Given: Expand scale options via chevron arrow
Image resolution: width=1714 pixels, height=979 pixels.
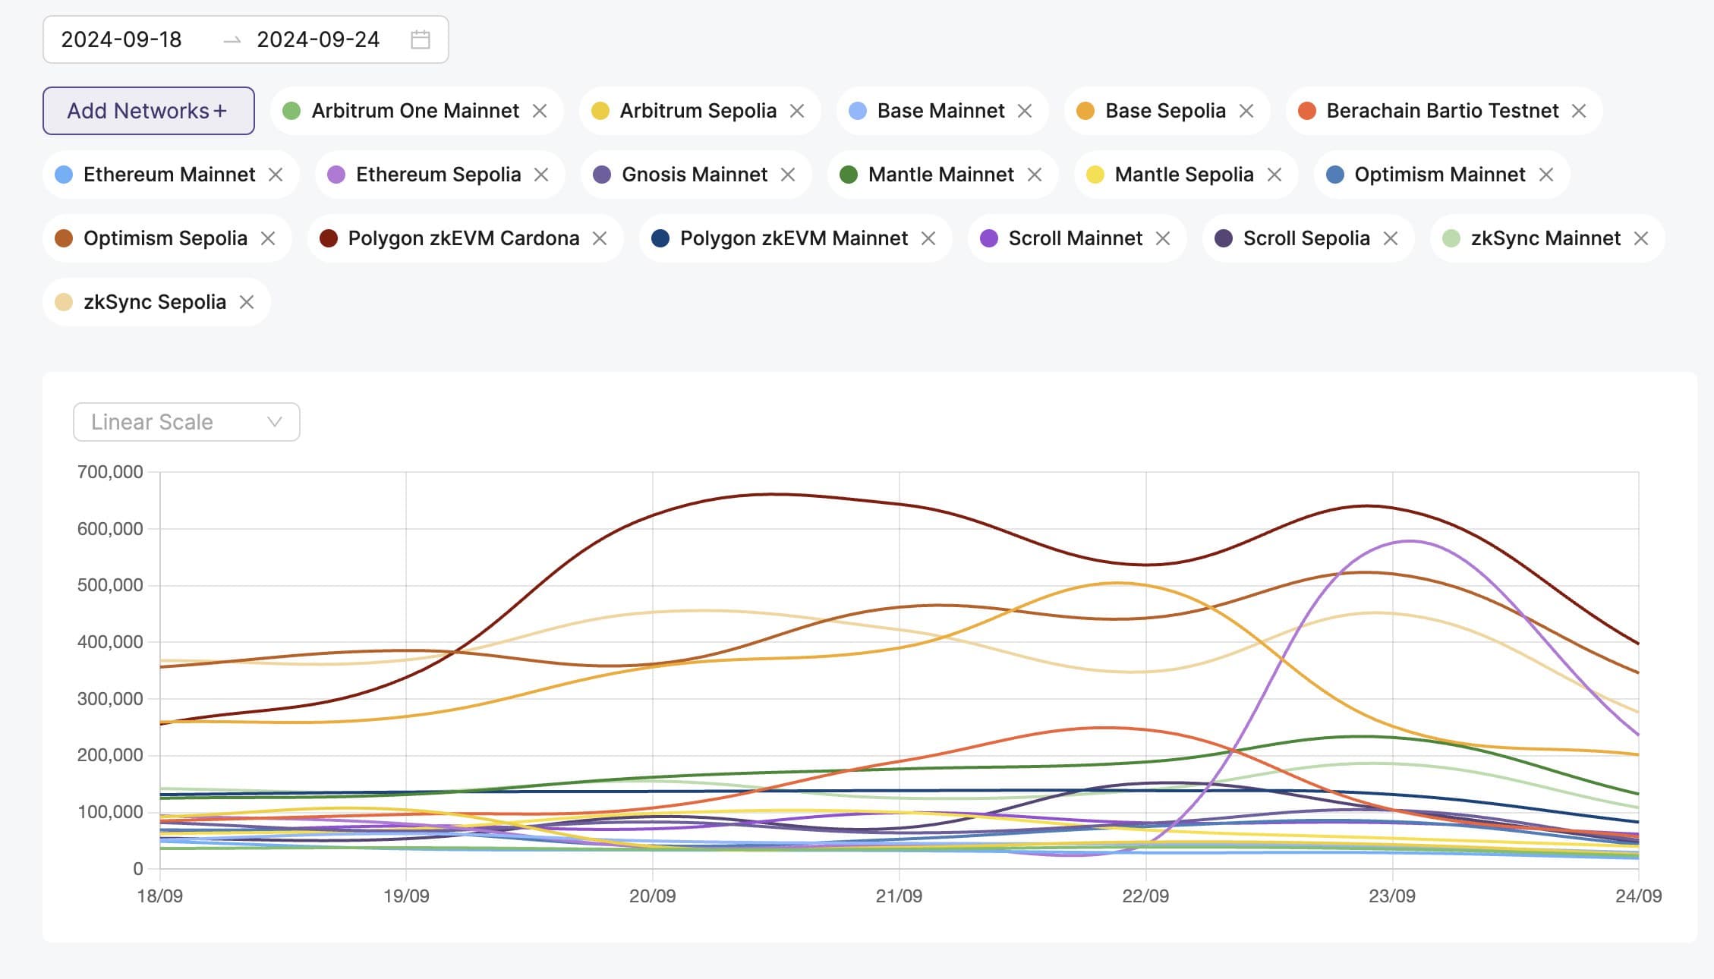Looking at the screenshot, I should tap(275, 422).
